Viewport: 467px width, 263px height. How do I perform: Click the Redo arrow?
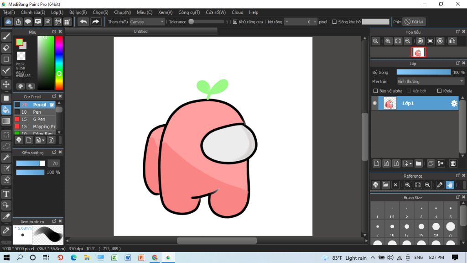96,22
